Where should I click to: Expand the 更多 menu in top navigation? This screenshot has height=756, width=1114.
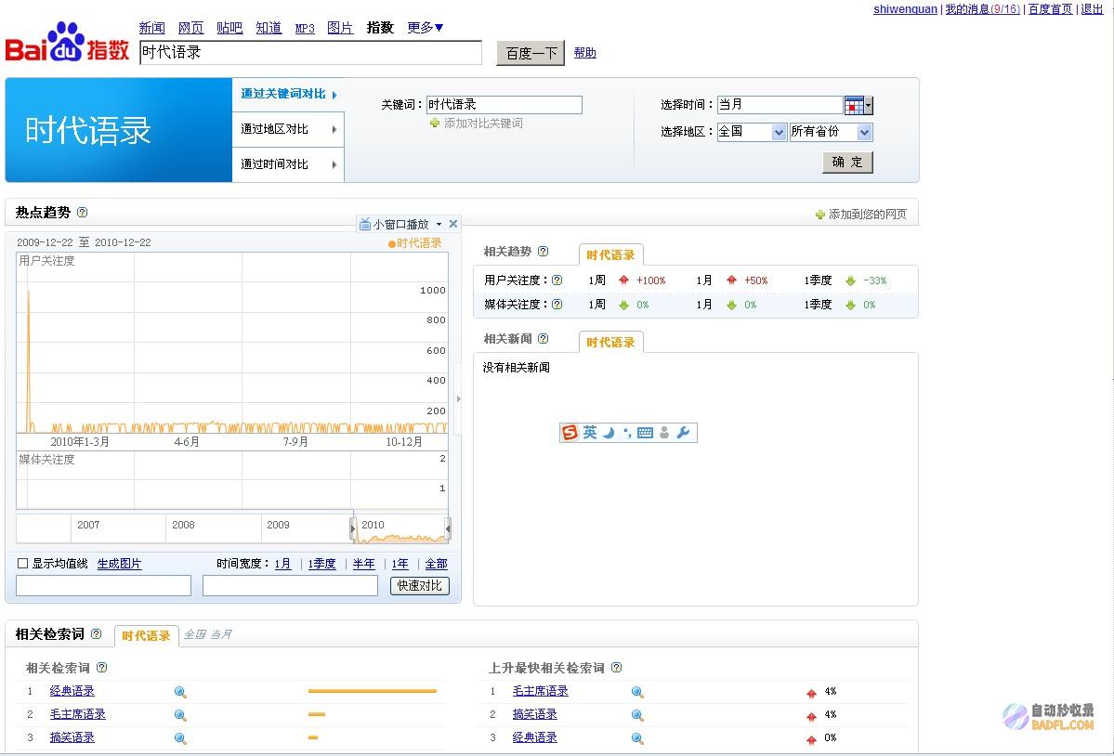[425, 28]
